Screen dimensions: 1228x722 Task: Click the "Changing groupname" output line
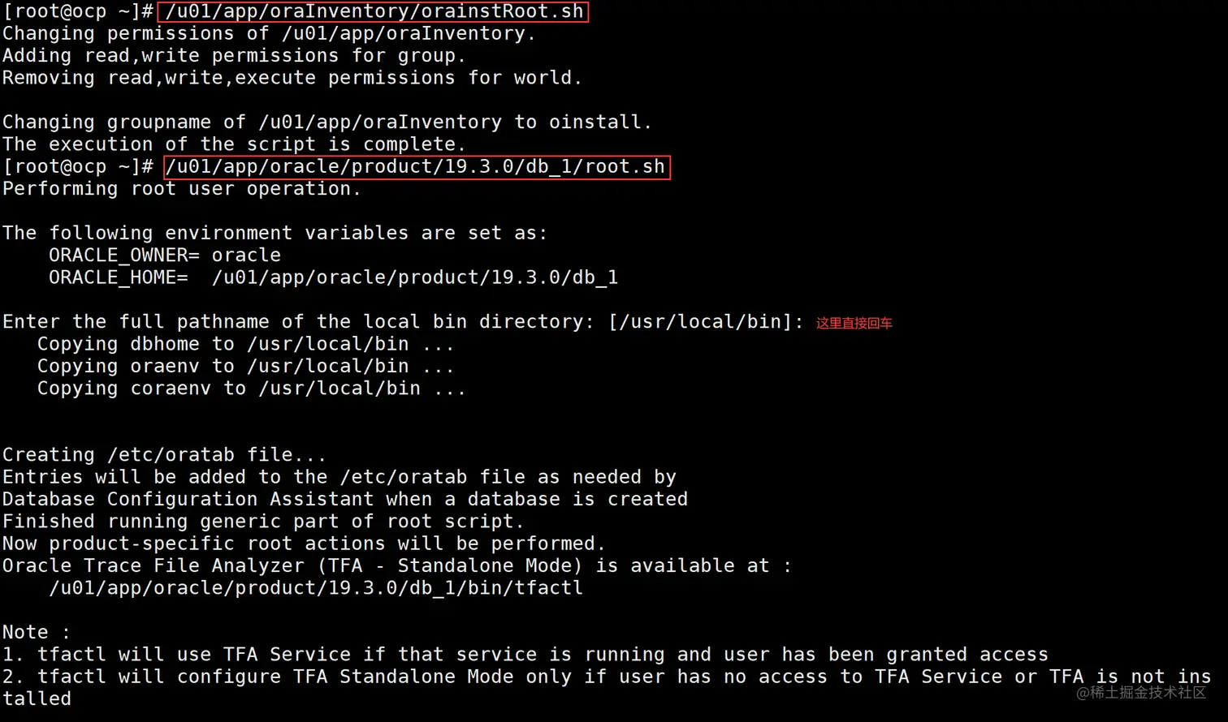click(326, 122)
